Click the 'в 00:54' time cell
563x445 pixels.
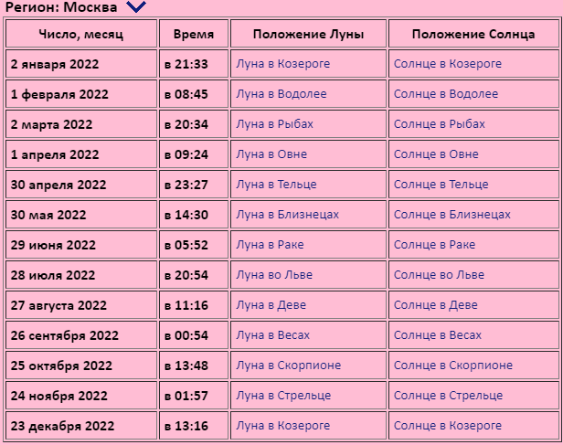point(186,335)
